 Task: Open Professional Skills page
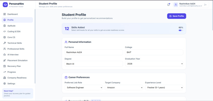pos(17,49)
